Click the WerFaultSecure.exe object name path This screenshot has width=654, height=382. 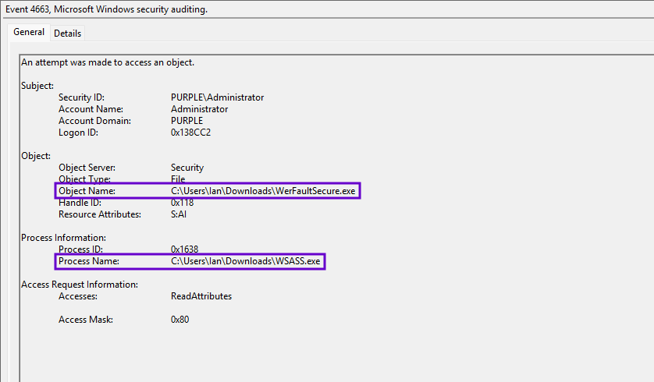click(x=265, y=191)
